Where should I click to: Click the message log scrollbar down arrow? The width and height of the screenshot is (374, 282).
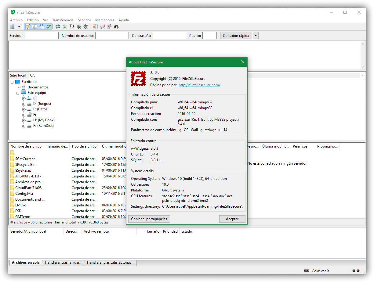click(363, 67)
